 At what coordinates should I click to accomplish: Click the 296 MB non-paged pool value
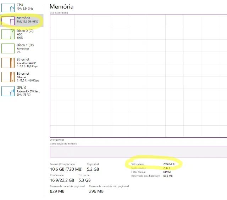pyautogui.click(x=96, y=191)
